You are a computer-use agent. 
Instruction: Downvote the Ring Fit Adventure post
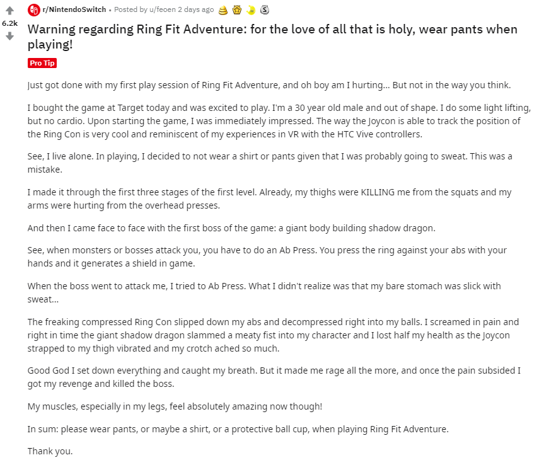click(x=10, y=36)
